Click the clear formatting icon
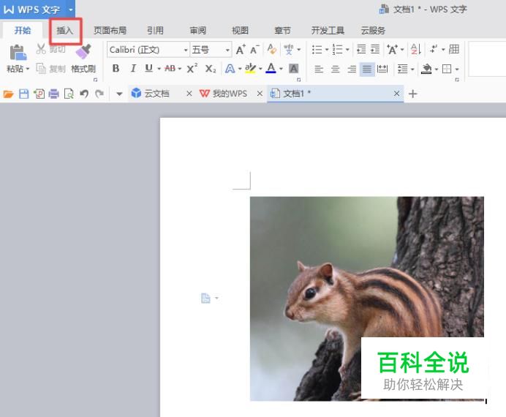Screen dimensions: 506x417 (x=272, y=50)
